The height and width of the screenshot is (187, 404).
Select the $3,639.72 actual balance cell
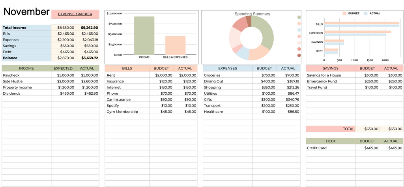pos(87,58)
